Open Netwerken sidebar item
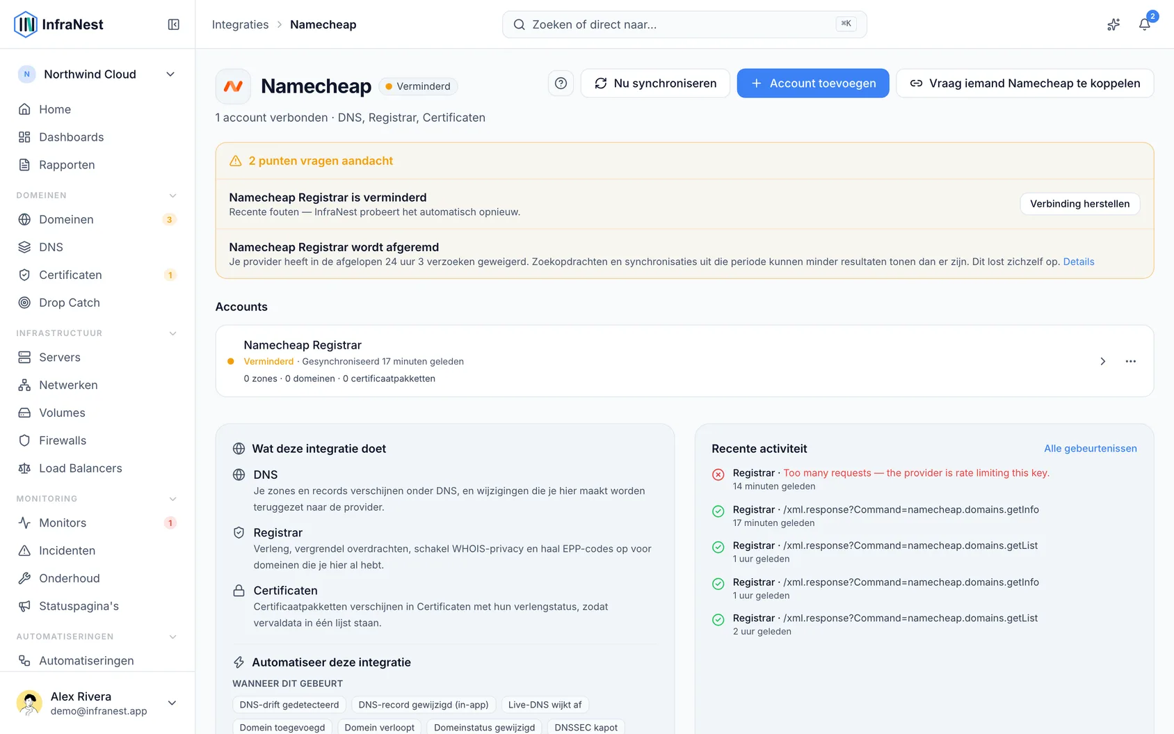This screenshot has width=1174, height=734. tap(97, 385)
